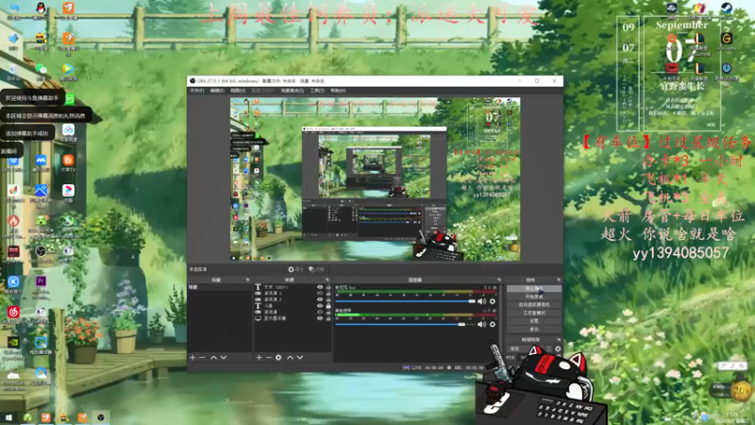Toggle lock on the Text (GDI+) source
755x425 pixels.
[x=328, y=287]
